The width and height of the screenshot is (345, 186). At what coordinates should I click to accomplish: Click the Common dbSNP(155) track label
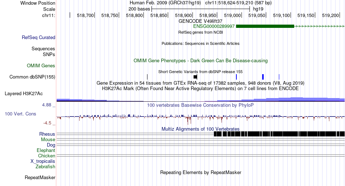point(32,77)
